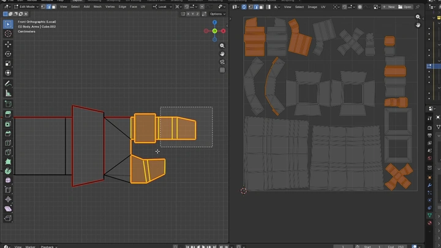Select the Knife tool
This screenshot has width=441, height=248.
pyautogui.click(x=8, y=152)
